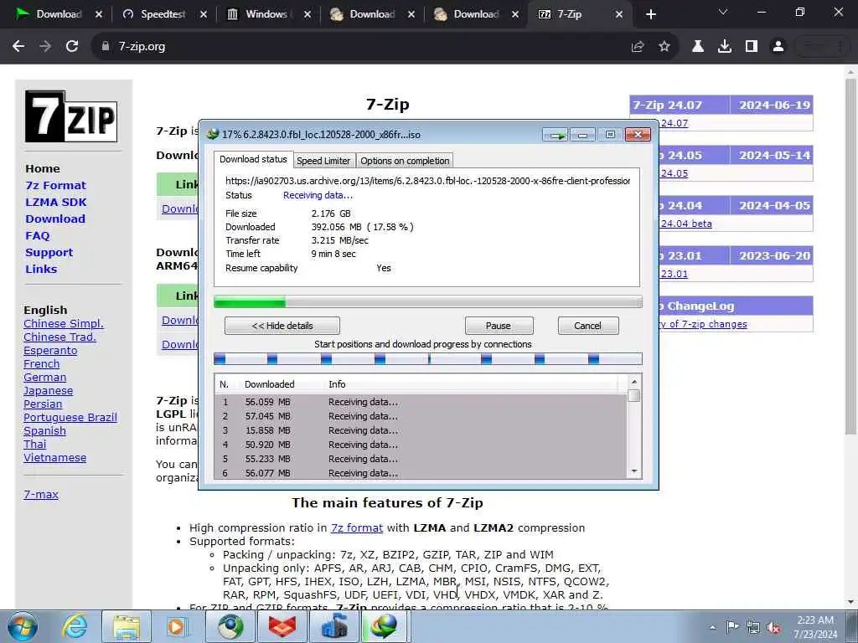Viewport: 858px width, 643px height.
Task: Click the muted volume tray icon
Action: tap(773, 627)
